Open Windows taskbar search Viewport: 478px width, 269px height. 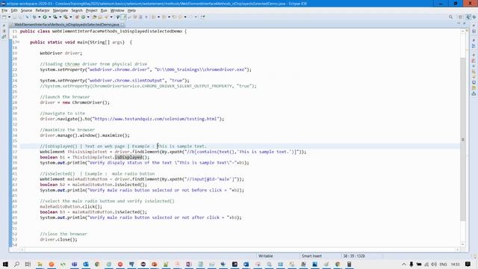click(16, 264)
